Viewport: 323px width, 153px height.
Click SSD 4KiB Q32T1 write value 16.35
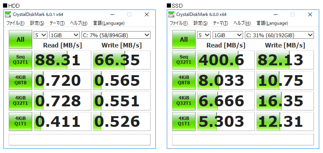coord(285,101)
